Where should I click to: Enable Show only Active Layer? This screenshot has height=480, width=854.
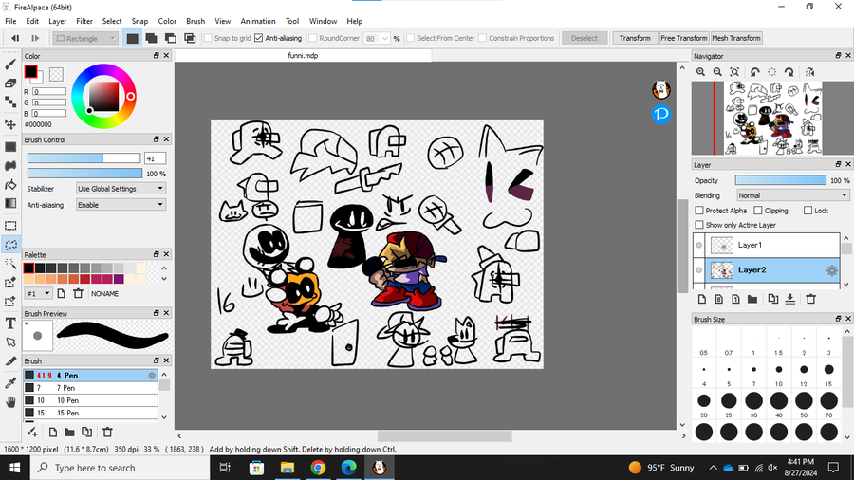[699, 225]
